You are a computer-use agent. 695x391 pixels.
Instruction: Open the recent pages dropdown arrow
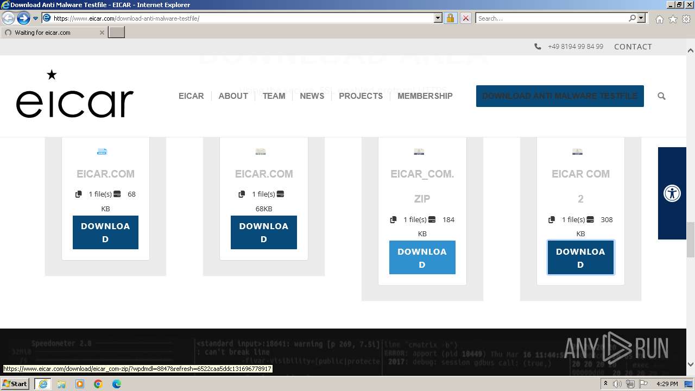tap(35, 18)
